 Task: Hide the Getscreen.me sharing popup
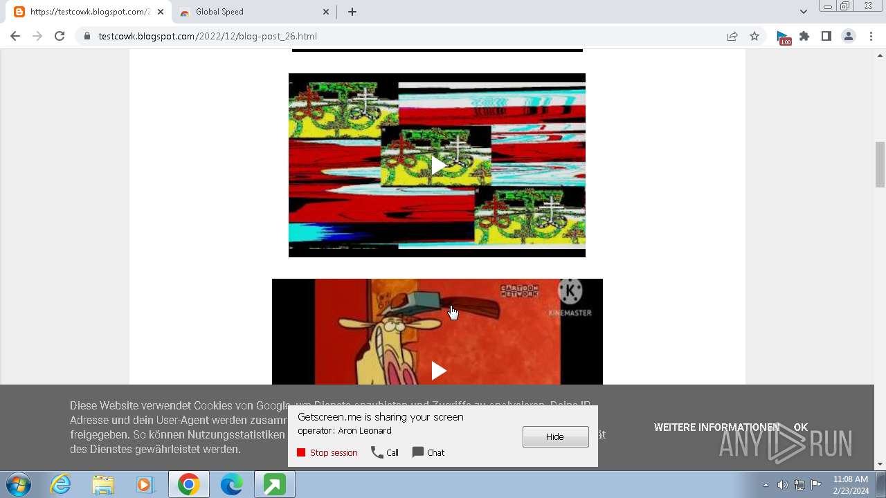(x=555, y=436)
